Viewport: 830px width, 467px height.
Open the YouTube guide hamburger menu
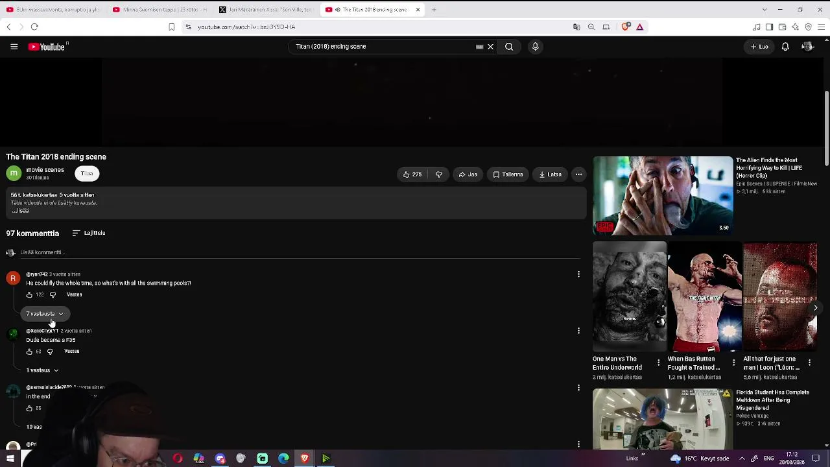click(x=14, y=47)
